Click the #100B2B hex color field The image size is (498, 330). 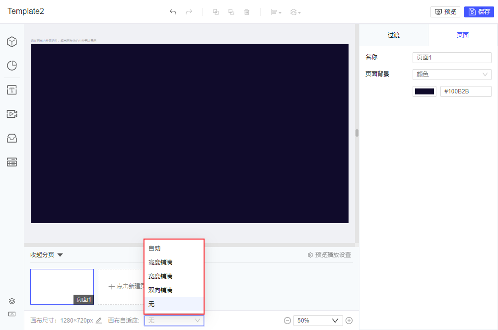point(466,91)
